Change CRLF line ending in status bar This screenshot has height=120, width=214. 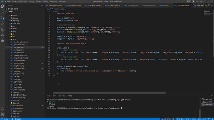(x=200, y=119)
